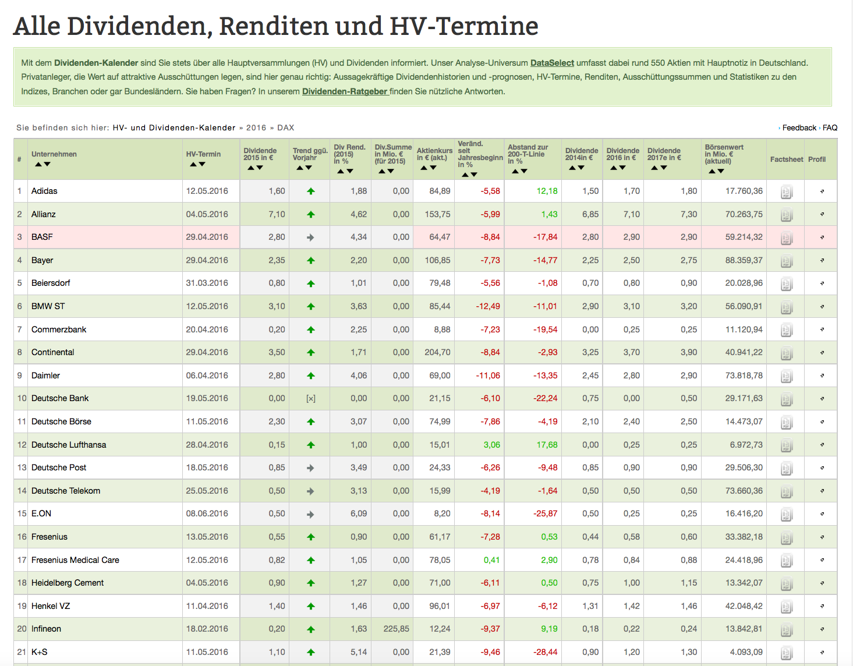Screen dimensions: 853x666
Task: Open the Factsheet PDF icon for Adidas
Action: point(787,192)
